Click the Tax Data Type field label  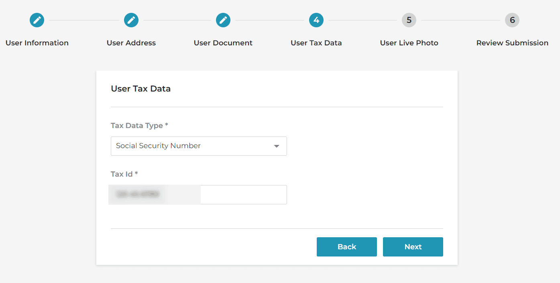point(139,126)
